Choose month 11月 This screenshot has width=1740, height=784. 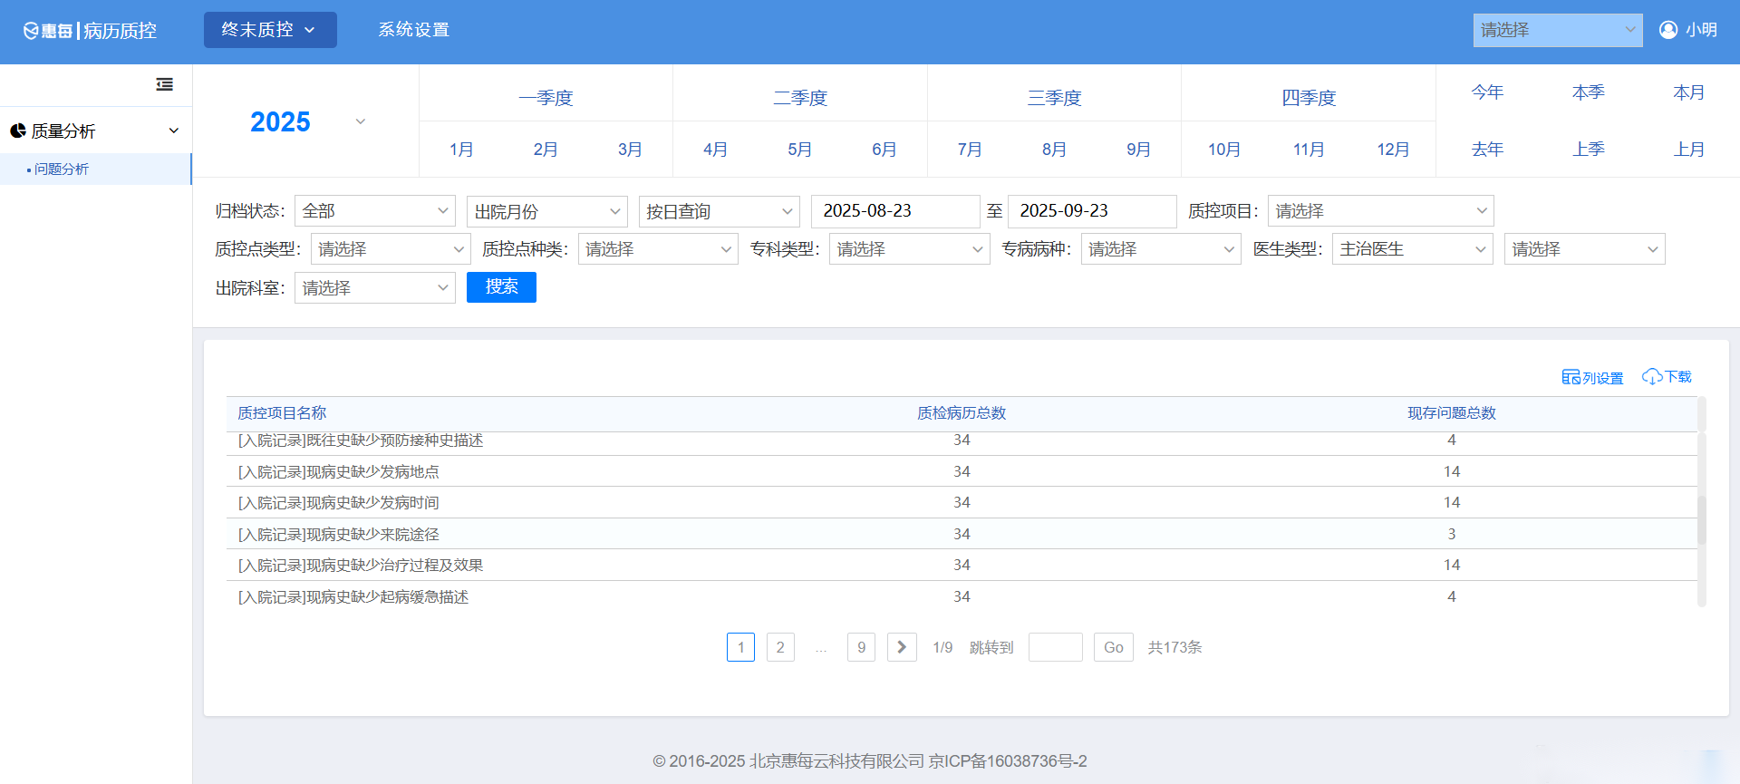coord(1309,150)
